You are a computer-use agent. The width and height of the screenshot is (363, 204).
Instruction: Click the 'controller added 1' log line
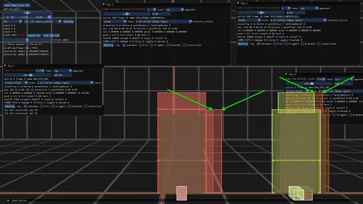(26, 51)
